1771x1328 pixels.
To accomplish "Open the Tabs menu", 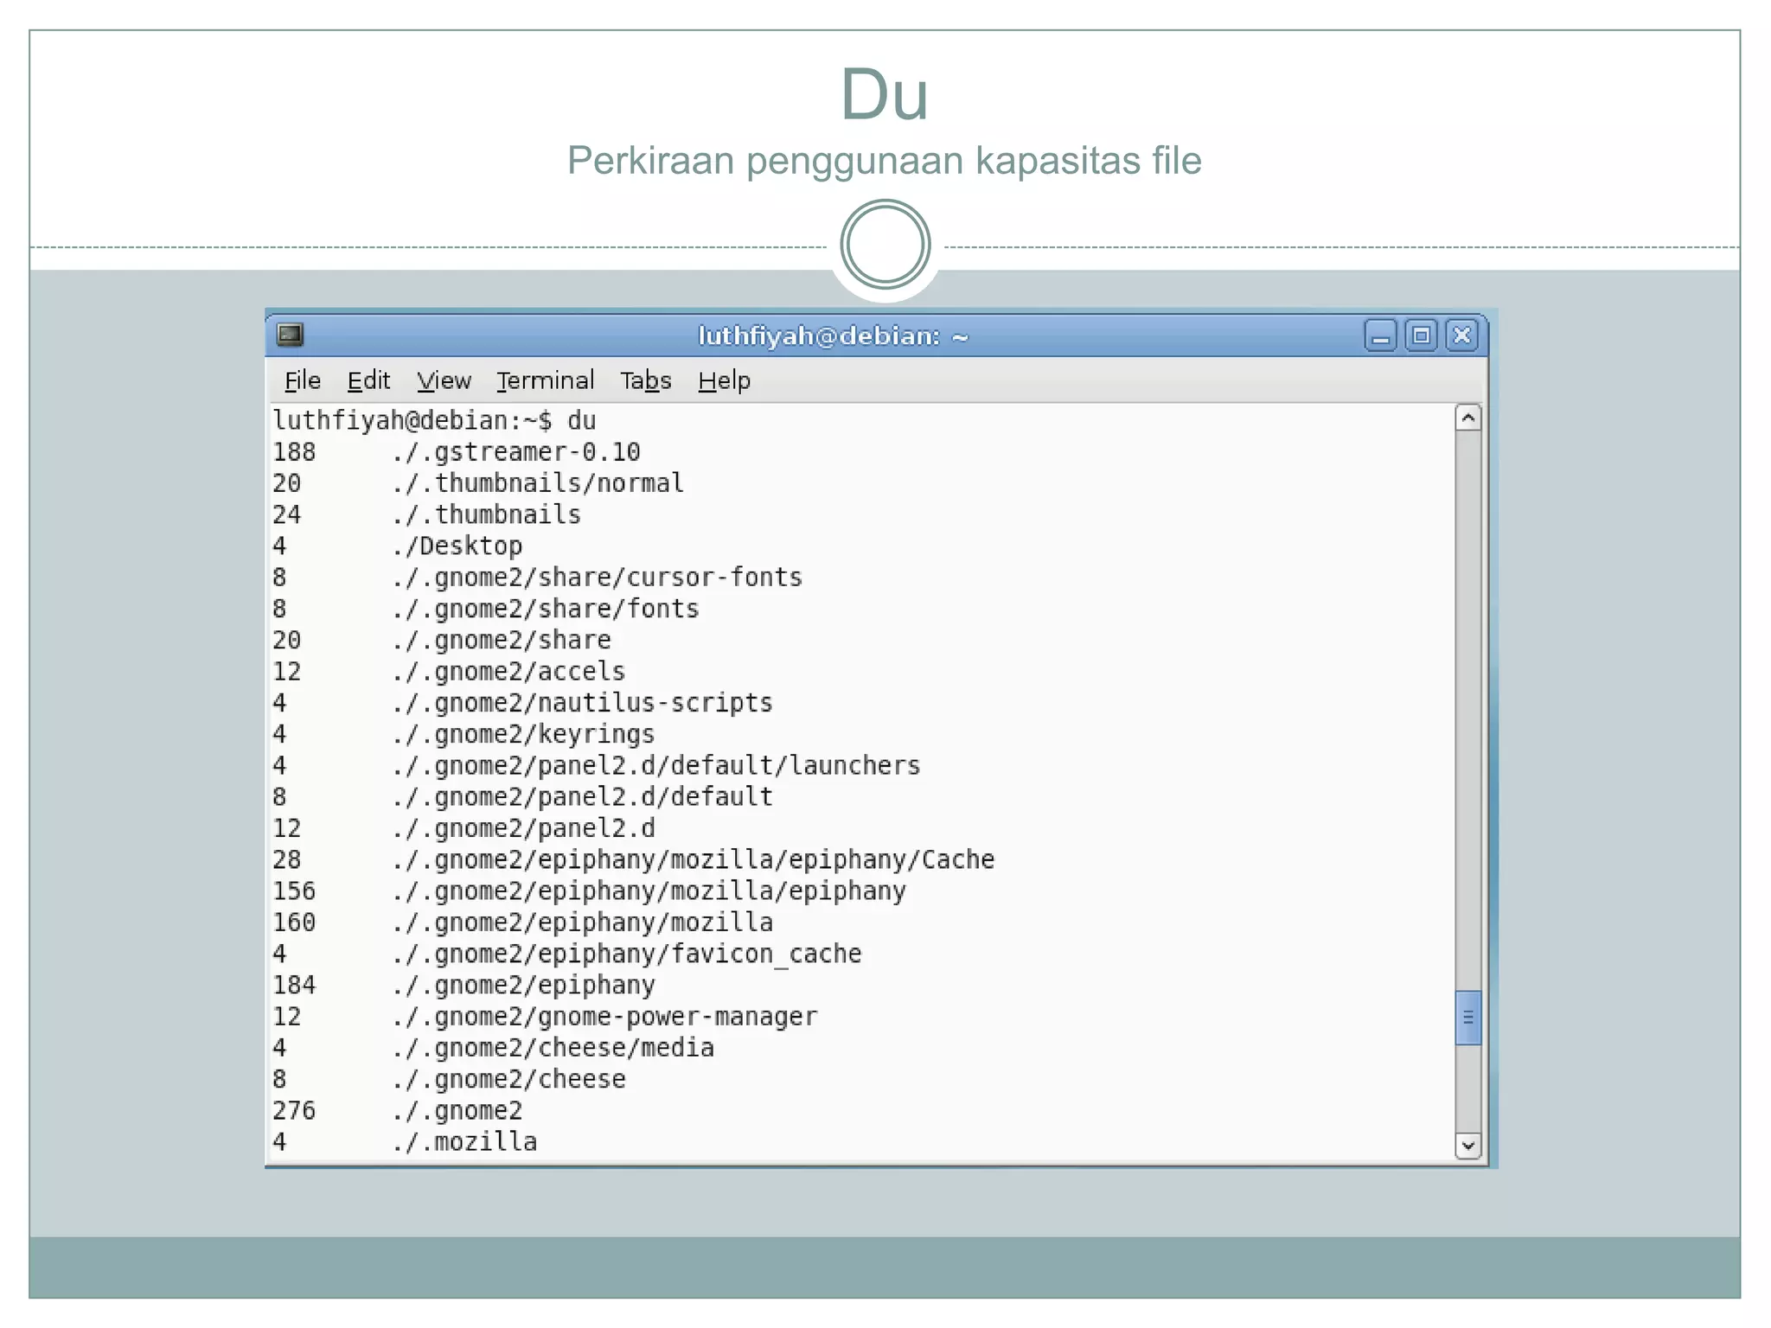I will point(645,380).
